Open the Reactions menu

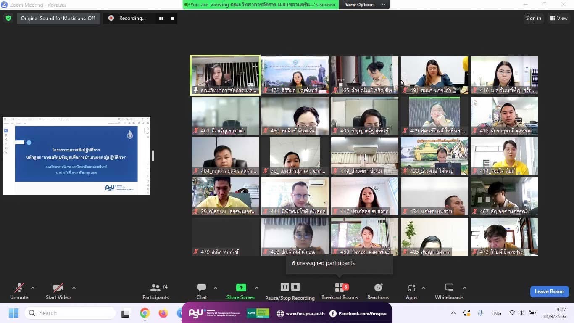point(378,291)
